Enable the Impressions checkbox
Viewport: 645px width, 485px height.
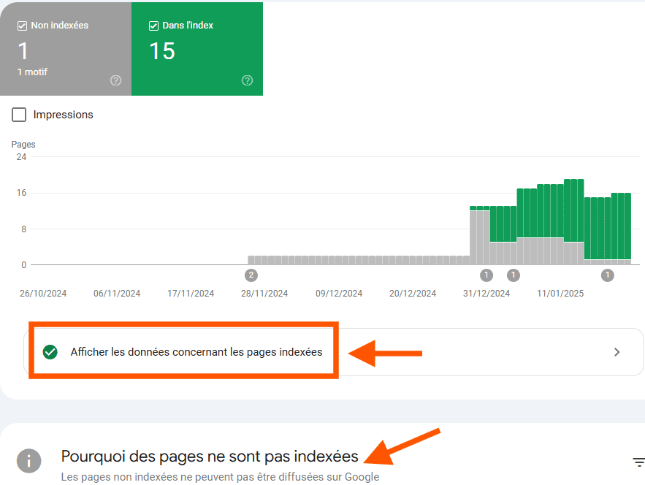(19, 115)
